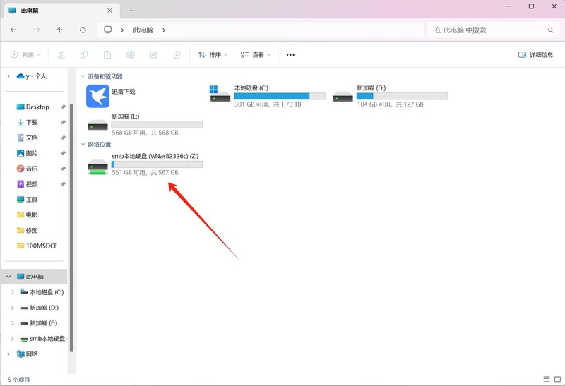
Task: Unpin 文档 using its pin icon
Action: coord(63,138)
